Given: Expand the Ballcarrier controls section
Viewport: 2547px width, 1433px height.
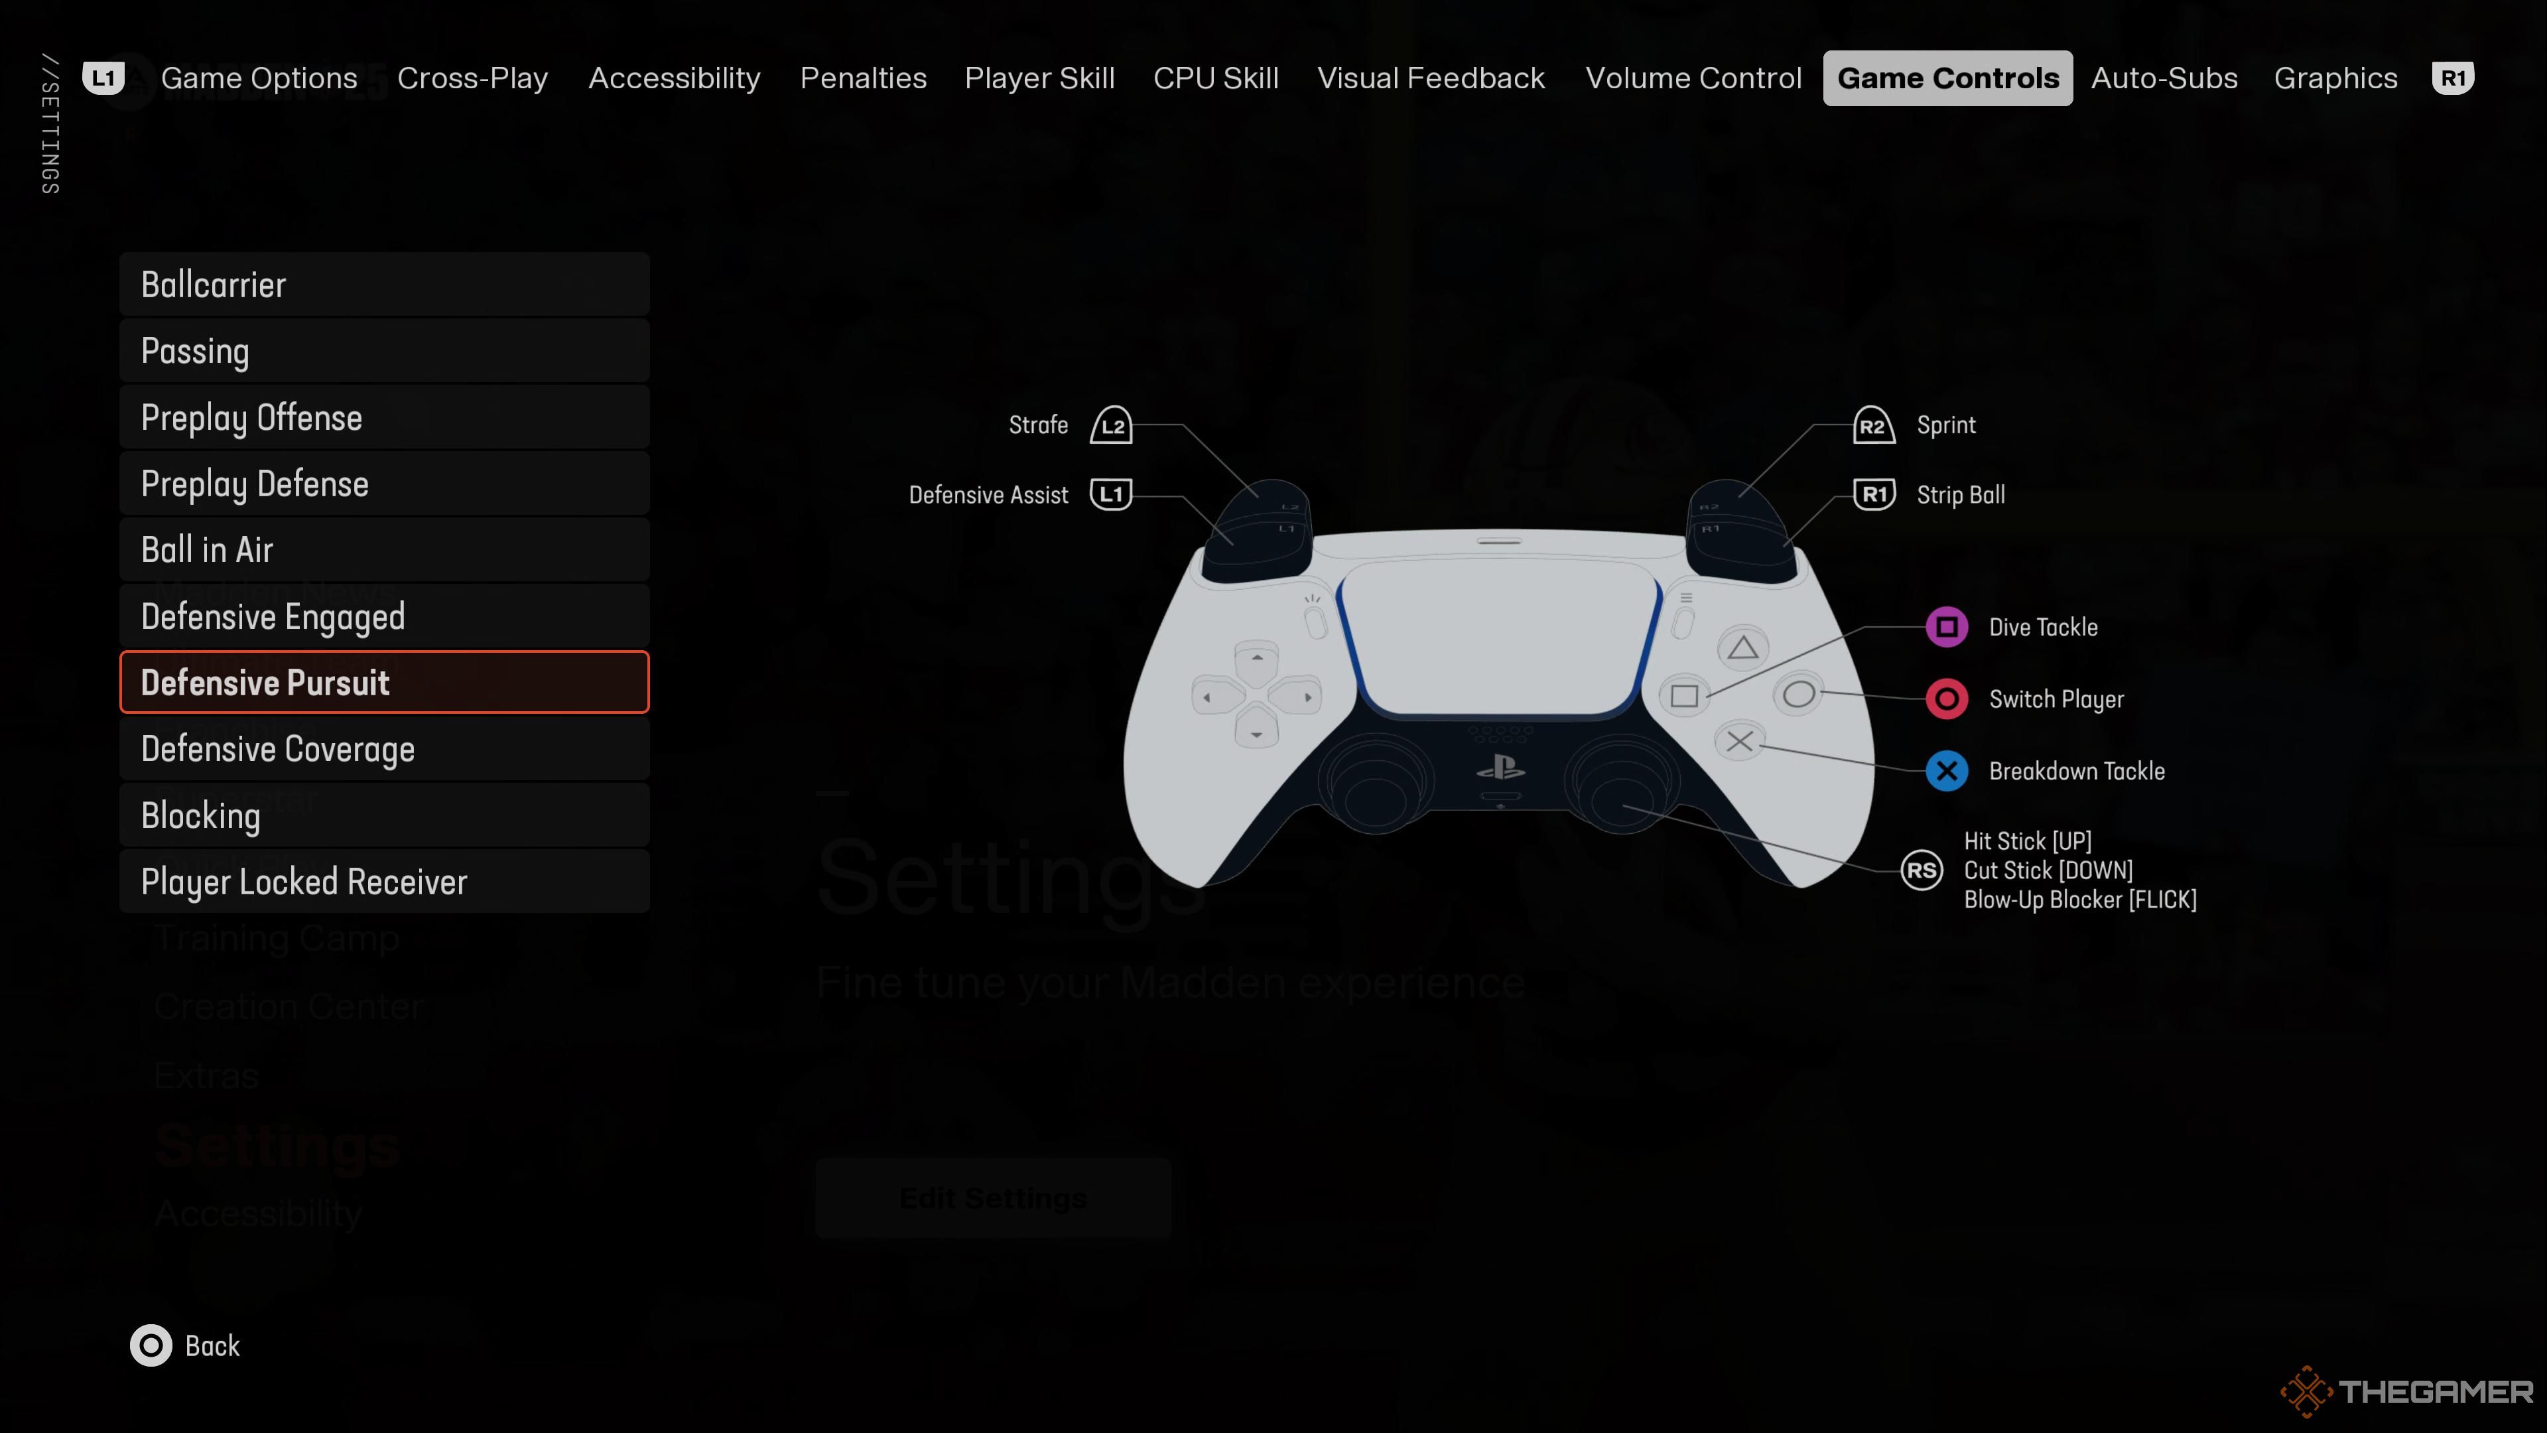Looking at the screenshot, I should click(383, 283).
